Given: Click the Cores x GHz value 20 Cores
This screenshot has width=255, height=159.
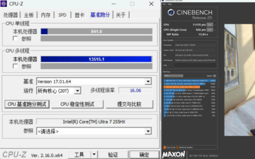Looking at the screenshot, I should pos(195,50).
